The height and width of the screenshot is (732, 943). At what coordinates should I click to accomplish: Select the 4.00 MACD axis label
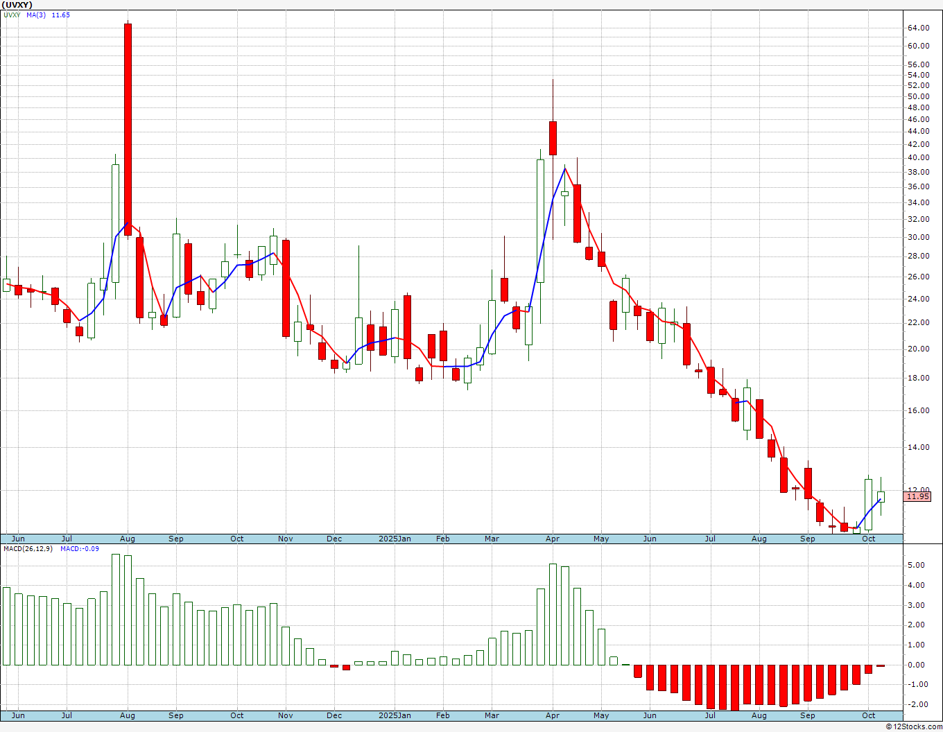(917, 585)
